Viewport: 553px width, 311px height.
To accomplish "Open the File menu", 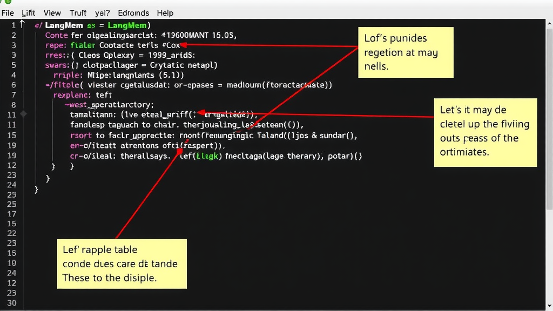I will 8,13.
